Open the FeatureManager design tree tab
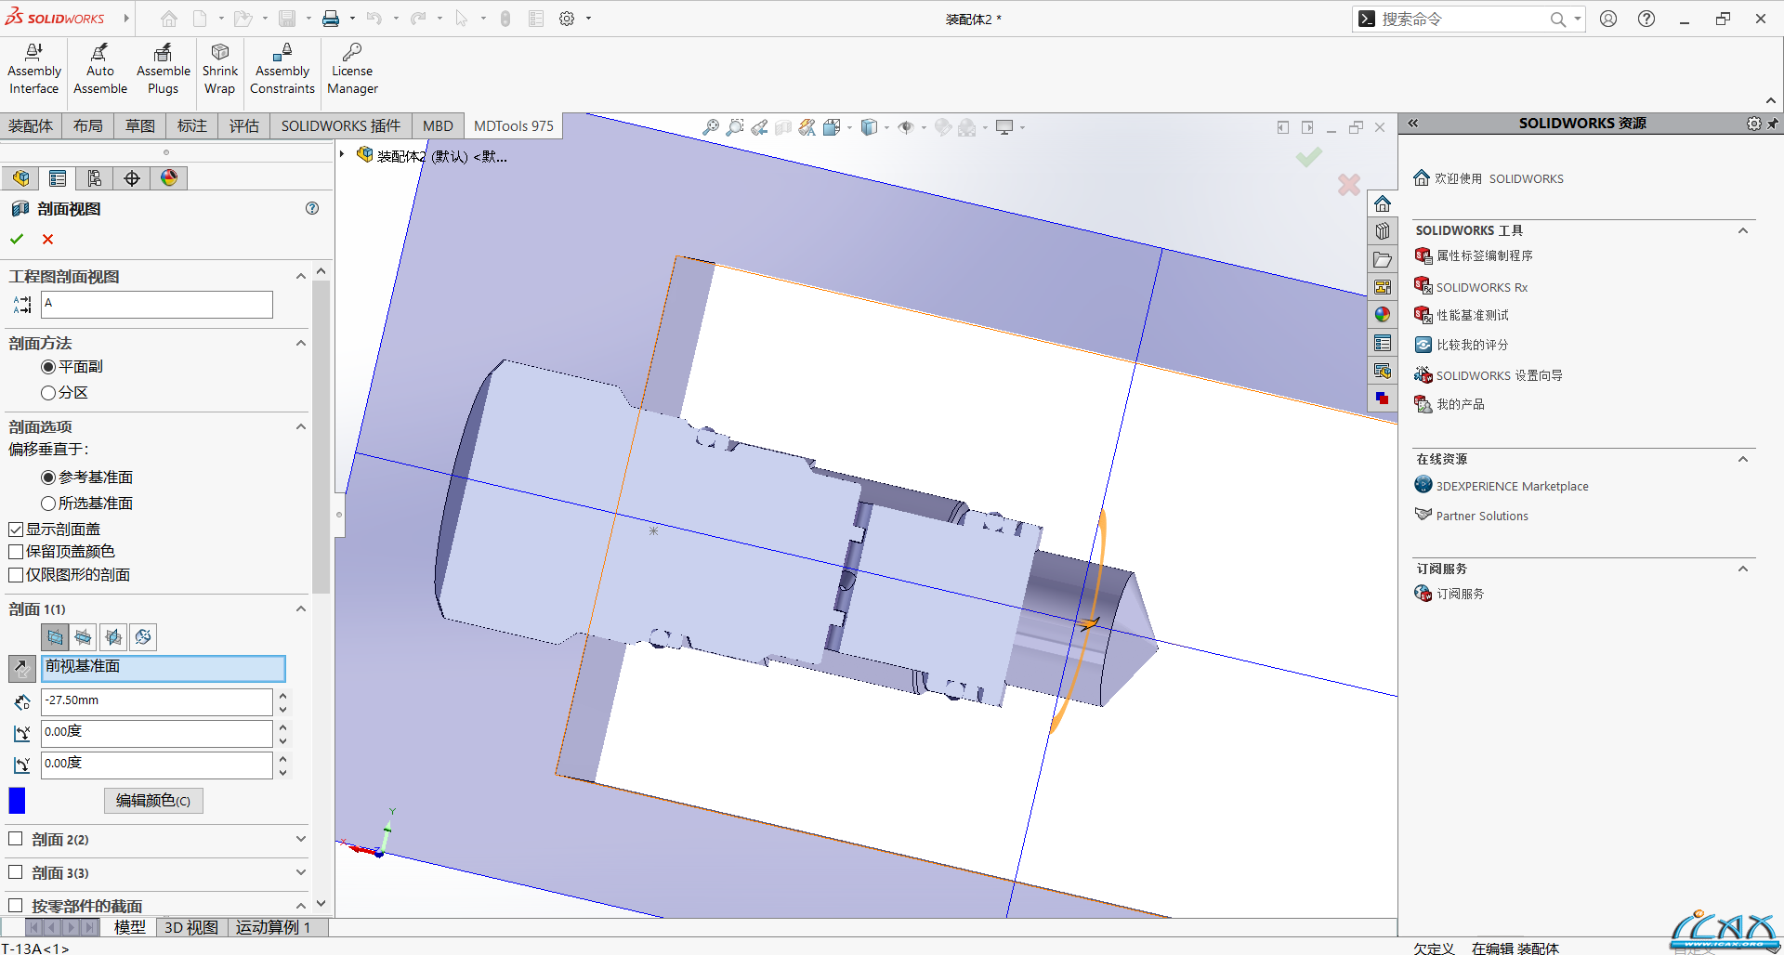The image size is (1784, 955). (x=20, y=178)
